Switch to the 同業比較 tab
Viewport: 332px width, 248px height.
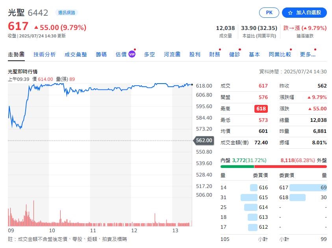pyautogui.click(x=280, y=54)
